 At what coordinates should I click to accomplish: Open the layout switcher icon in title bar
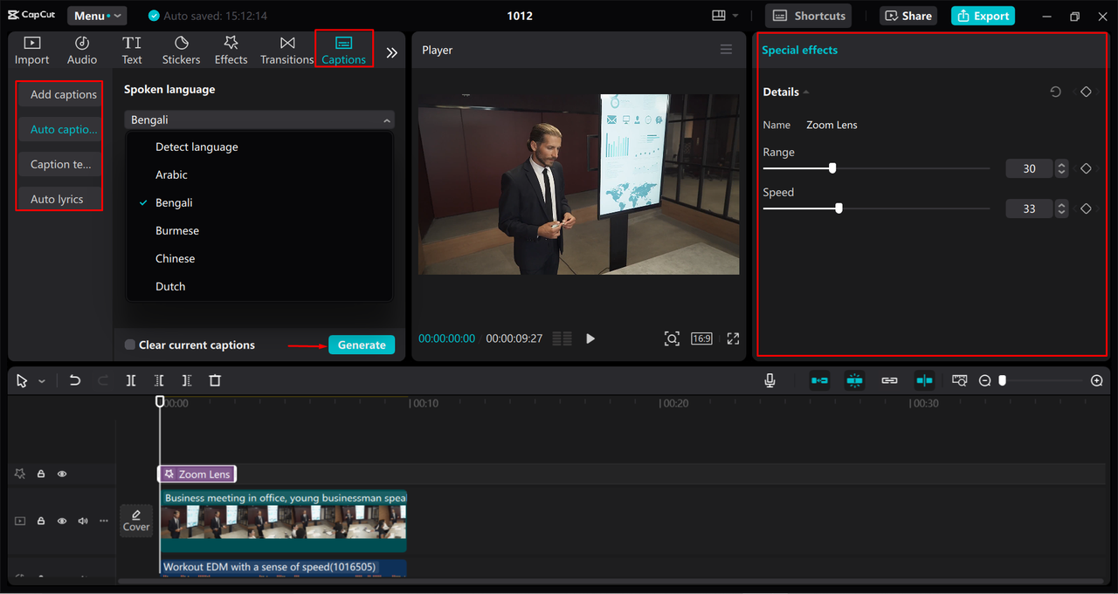pyautogui.click(x=719, y=16)
